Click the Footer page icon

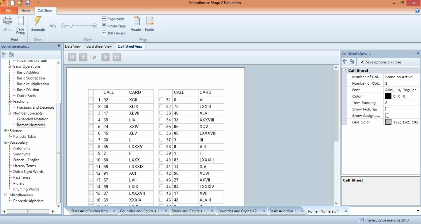(x=150, y=21)
